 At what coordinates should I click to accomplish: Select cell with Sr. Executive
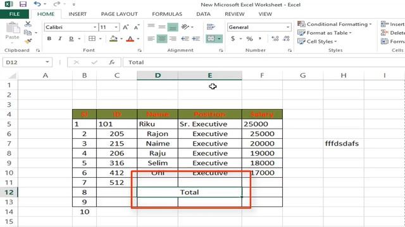pos(209,124)
